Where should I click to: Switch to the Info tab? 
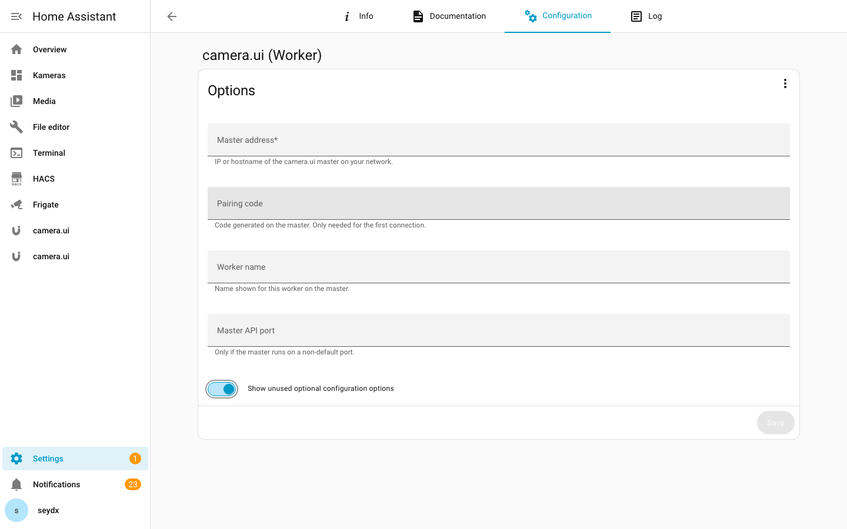pos(358,16)
